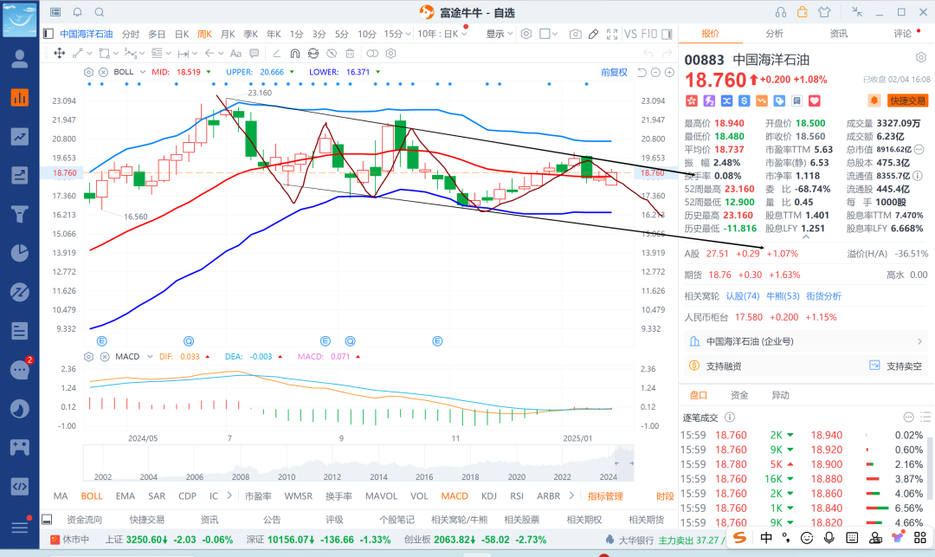Open the MACD indicator dropdown arrow
This screenshot has width=935, height=557.
tap(149, 357)
